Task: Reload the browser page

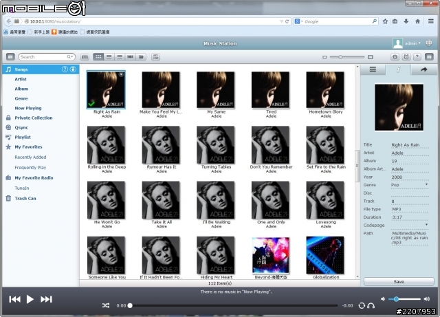Action: (x=287, y=21)
